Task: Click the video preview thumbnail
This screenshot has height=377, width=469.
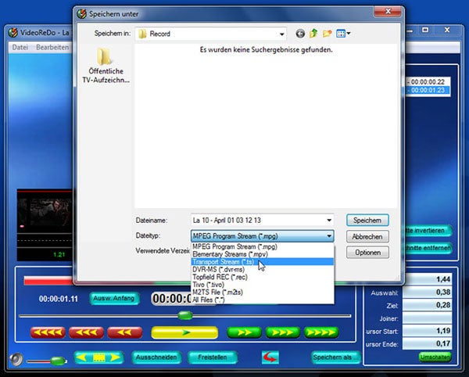Action: pos(45,211)
